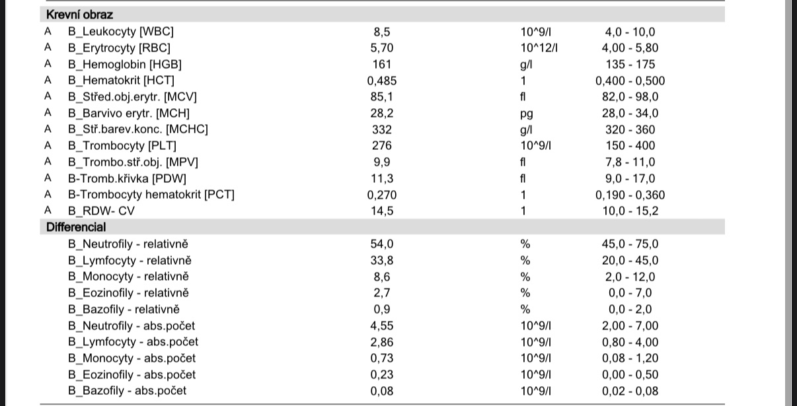Select the B_Leukocyty [WBC] row label
Viewport: 797px width, 406px height.
pyautogui.click(x=121, y=32)
